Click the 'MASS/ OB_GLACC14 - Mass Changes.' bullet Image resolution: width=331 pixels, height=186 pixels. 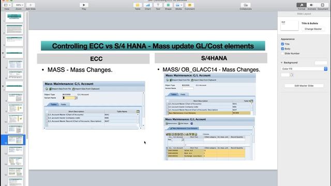(x=211, y=70)
